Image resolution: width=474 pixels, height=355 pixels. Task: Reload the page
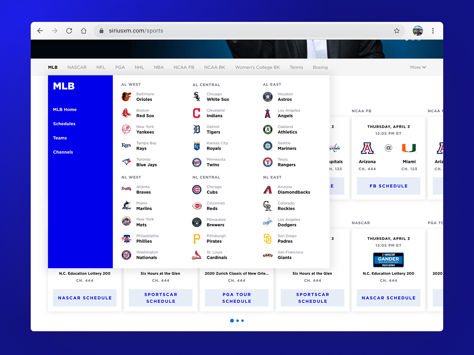[69, 31]
